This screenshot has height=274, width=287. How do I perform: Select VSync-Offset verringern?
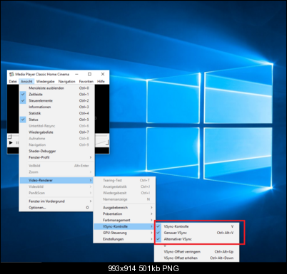coord(196,252)
